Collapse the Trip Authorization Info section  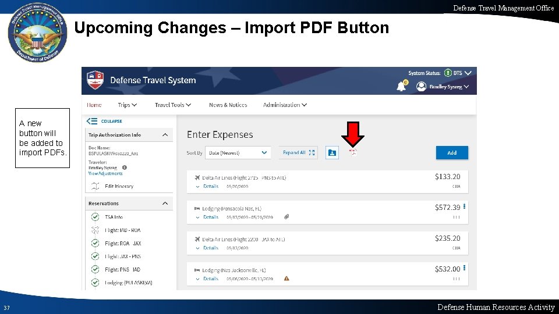(165, 135)
